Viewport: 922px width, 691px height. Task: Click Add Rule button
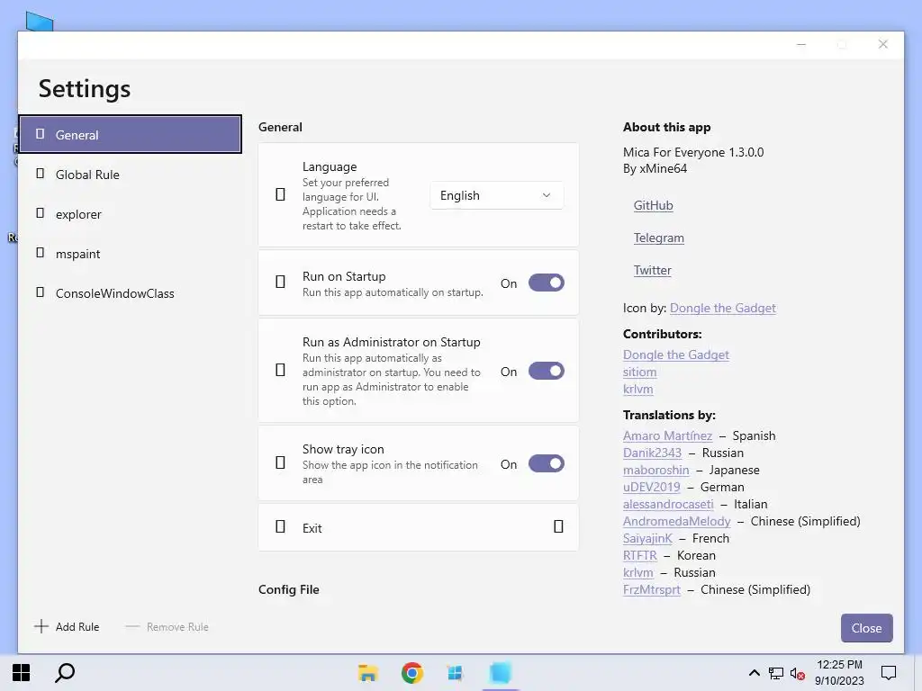(67, 626)
